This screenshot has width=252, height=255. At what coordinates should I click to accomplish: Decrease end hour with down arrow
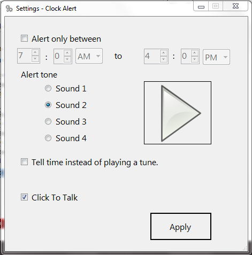(164, 59)
